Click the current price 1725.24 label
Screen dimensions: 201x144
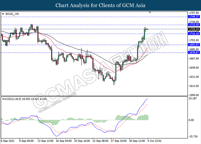(x=194, y=29)
